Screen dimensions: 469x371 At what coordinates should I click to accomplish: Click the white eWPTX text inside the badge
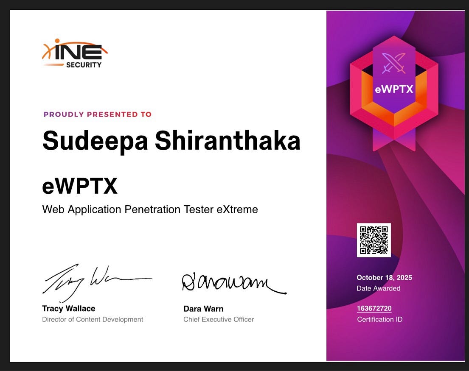pyautogui.click(x=394, y=89)
